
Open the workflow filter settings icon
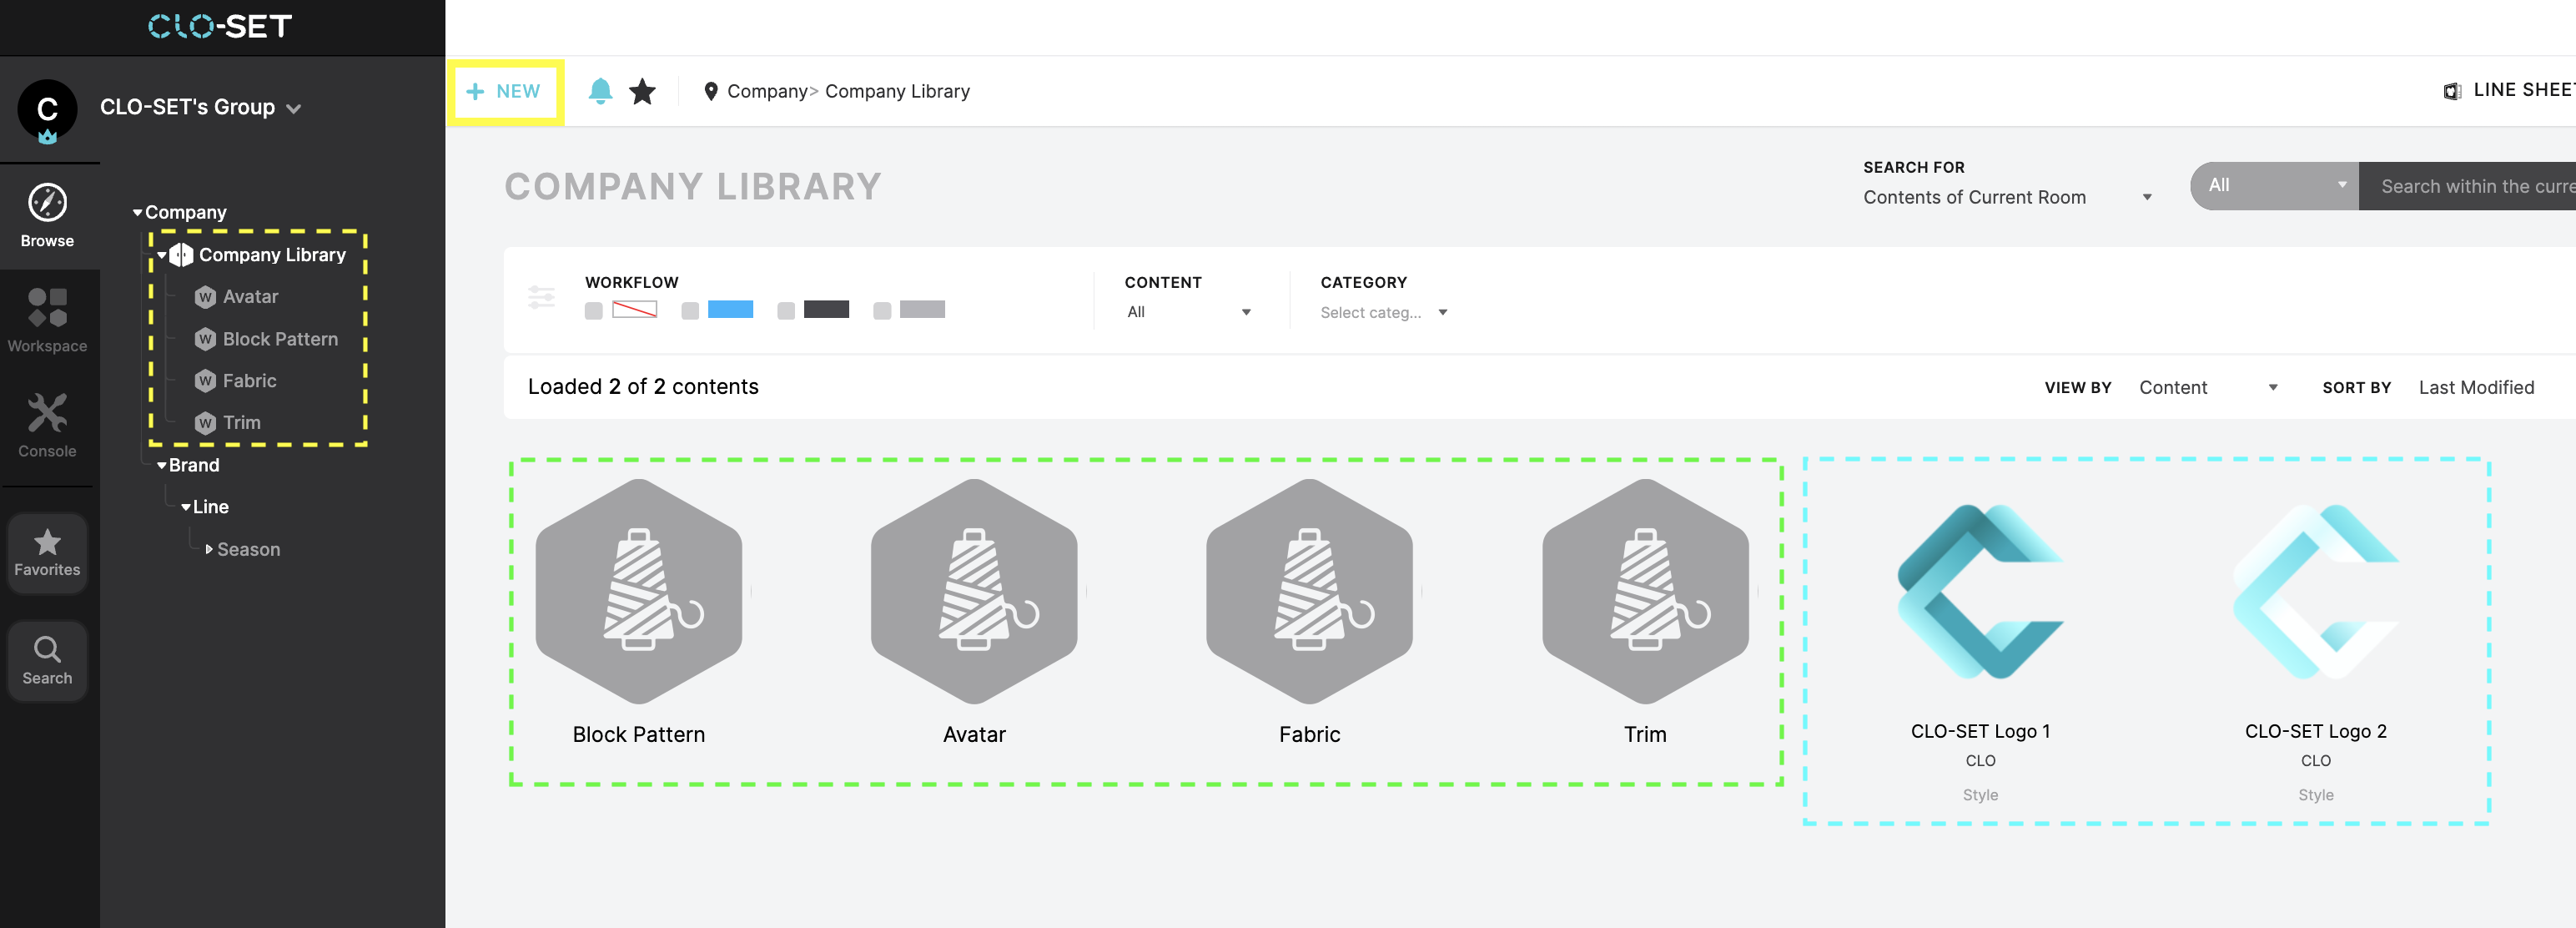[541, 297]
